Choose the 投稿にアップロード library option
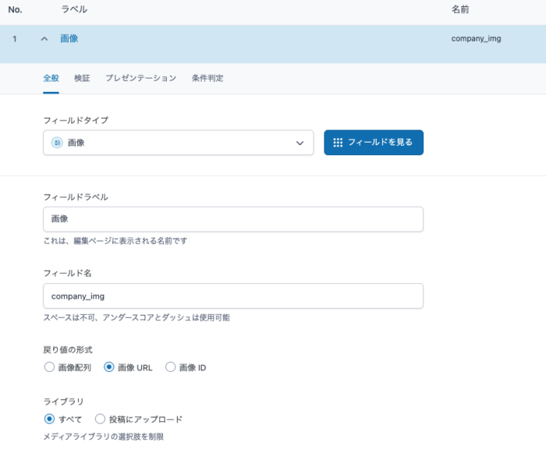 [101, 419]
